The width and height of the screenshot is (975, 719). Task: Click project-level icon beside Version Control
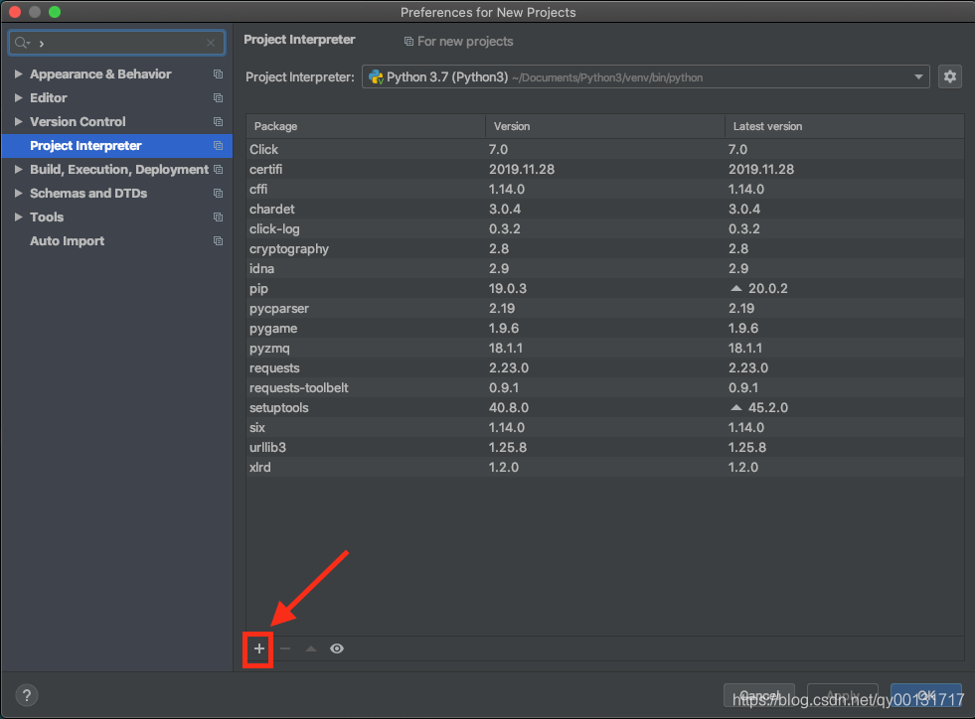[218, 122]
